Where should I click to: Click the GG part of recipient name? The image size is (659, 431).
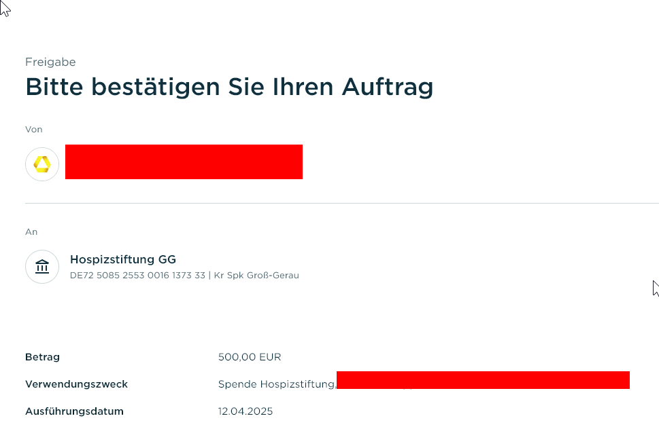[x=167, y=259]
